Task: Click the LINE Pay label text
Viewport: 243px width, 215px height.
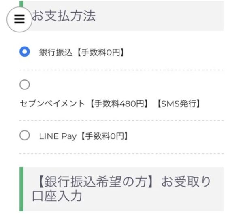Action: (x=58, y=136)
